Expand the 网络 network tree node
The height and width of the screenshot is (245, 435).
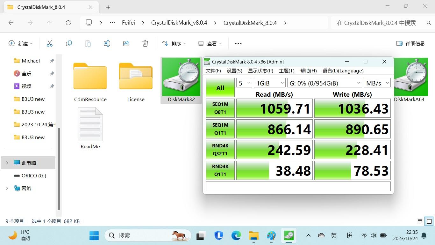[x=7, y=188]
